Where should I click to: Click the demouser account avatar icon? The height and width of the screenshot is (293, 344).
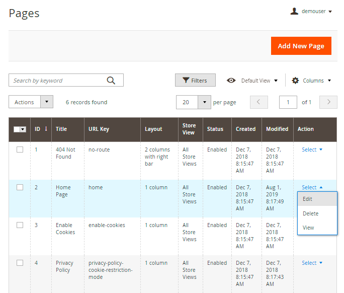295,11
